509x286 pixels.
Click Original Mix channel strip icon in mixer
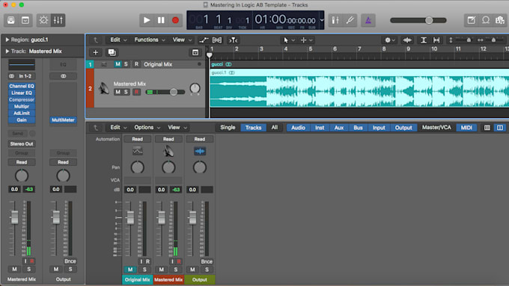click(137, 151)
